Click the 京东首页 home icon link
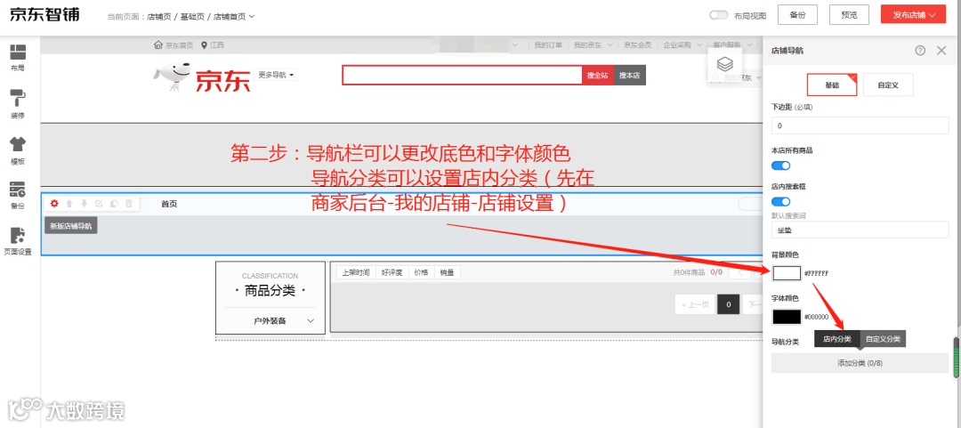Screen dimensions: 961x428 tap(174, 44)
